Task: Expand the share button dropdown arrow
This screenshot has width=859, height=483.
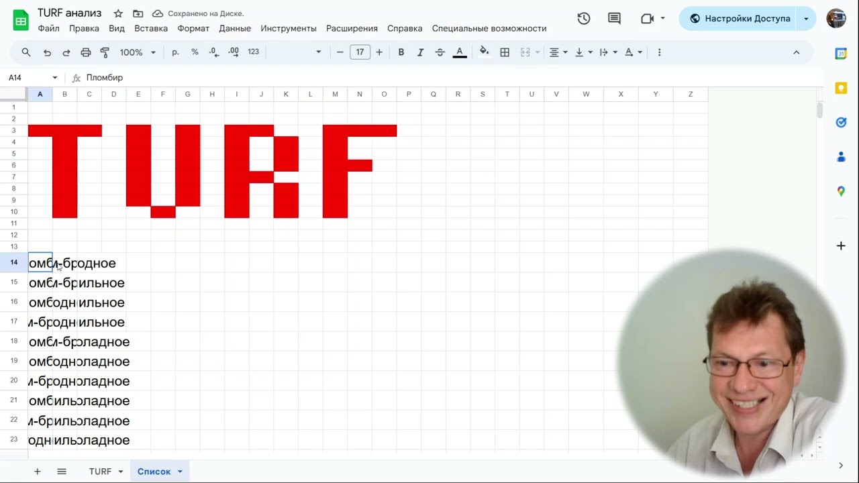Action: pos(807,19)
